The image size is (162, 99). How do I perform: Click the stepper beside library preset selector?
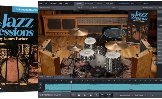pos(140,3)
